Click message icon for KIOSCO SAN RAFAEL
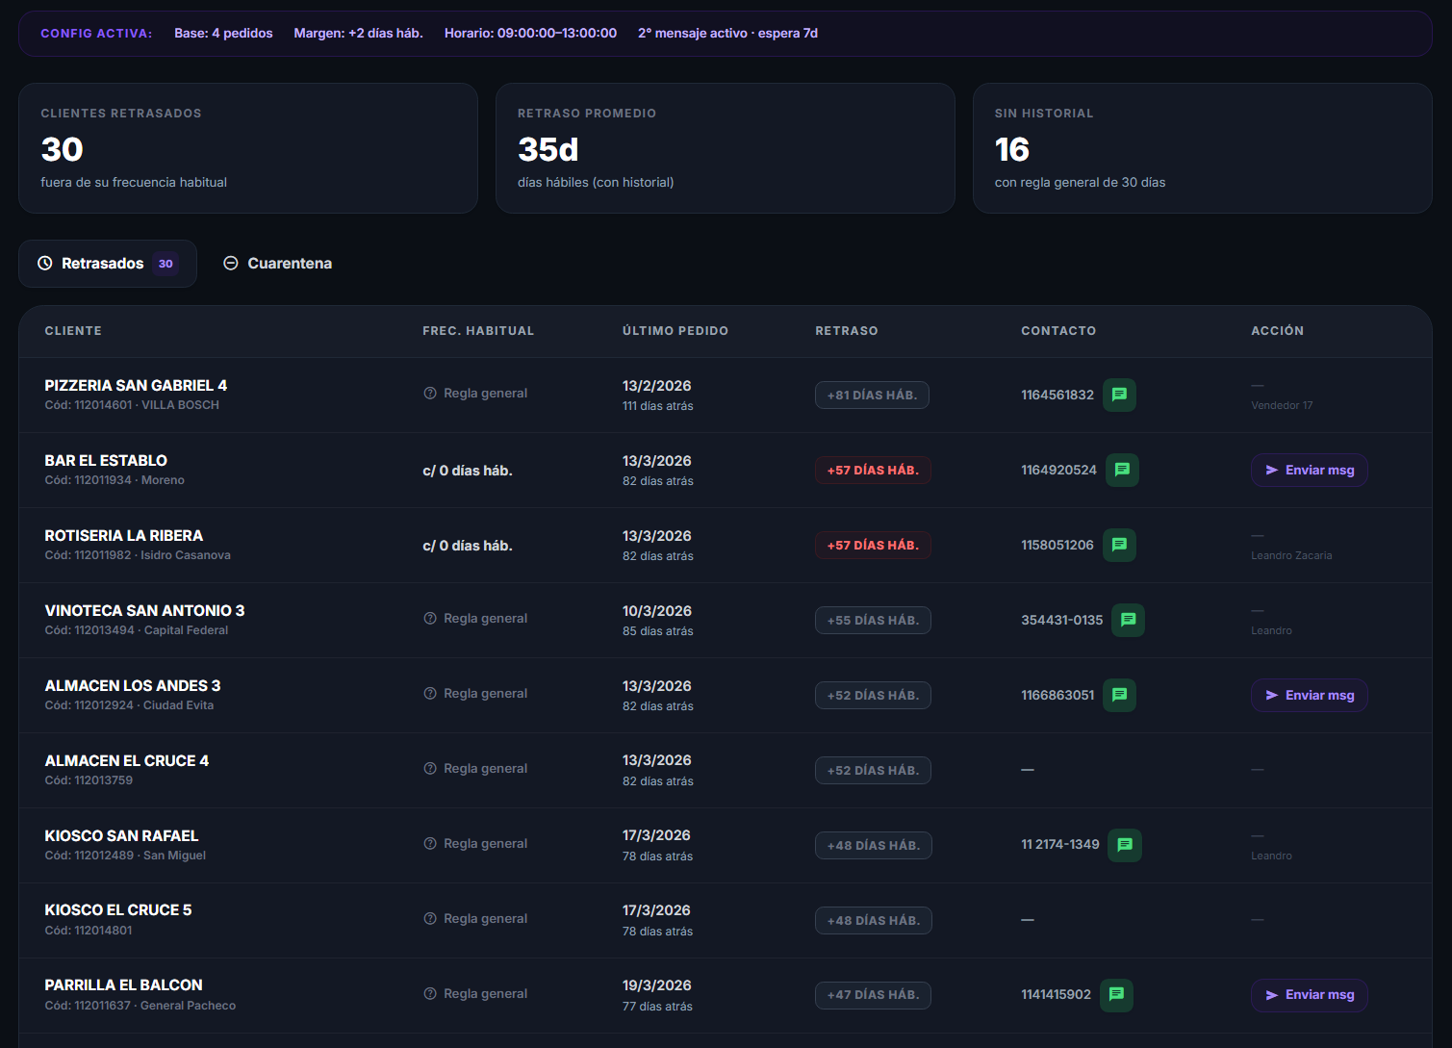The height and width of the screenshot is (1048, 1452). point(1125,845)
